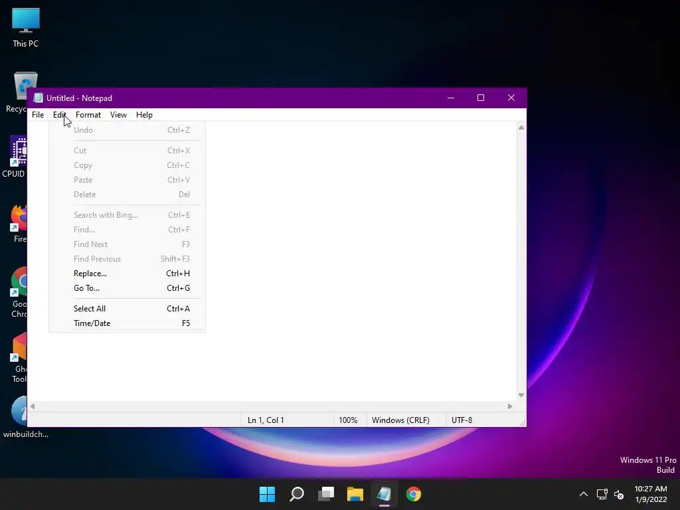Click the vertical scrollbar down arrow
The height and width of the screenshot is (510, 680).
[x=521, y=395]
